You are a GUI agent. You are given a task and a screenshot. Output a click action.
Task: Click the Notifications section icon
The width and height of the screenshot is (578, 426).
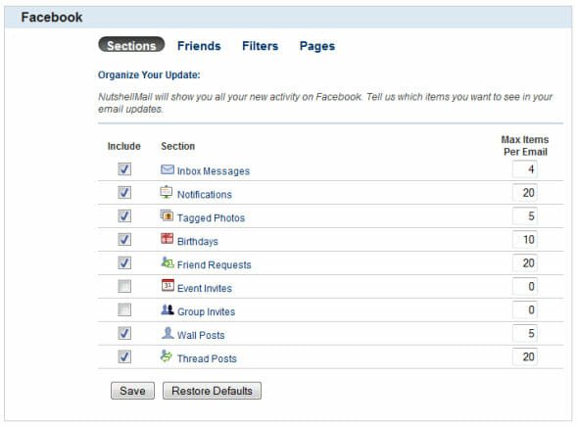click(167, 192)
